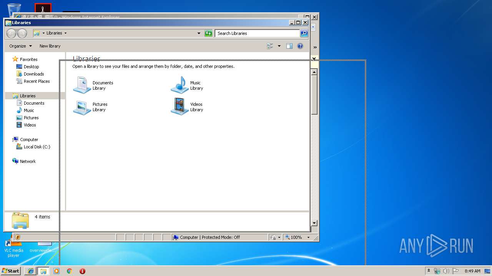Open the Music library icon
Image resolution: width=492 pixels, height=276 pixels.
click(180, 85)
